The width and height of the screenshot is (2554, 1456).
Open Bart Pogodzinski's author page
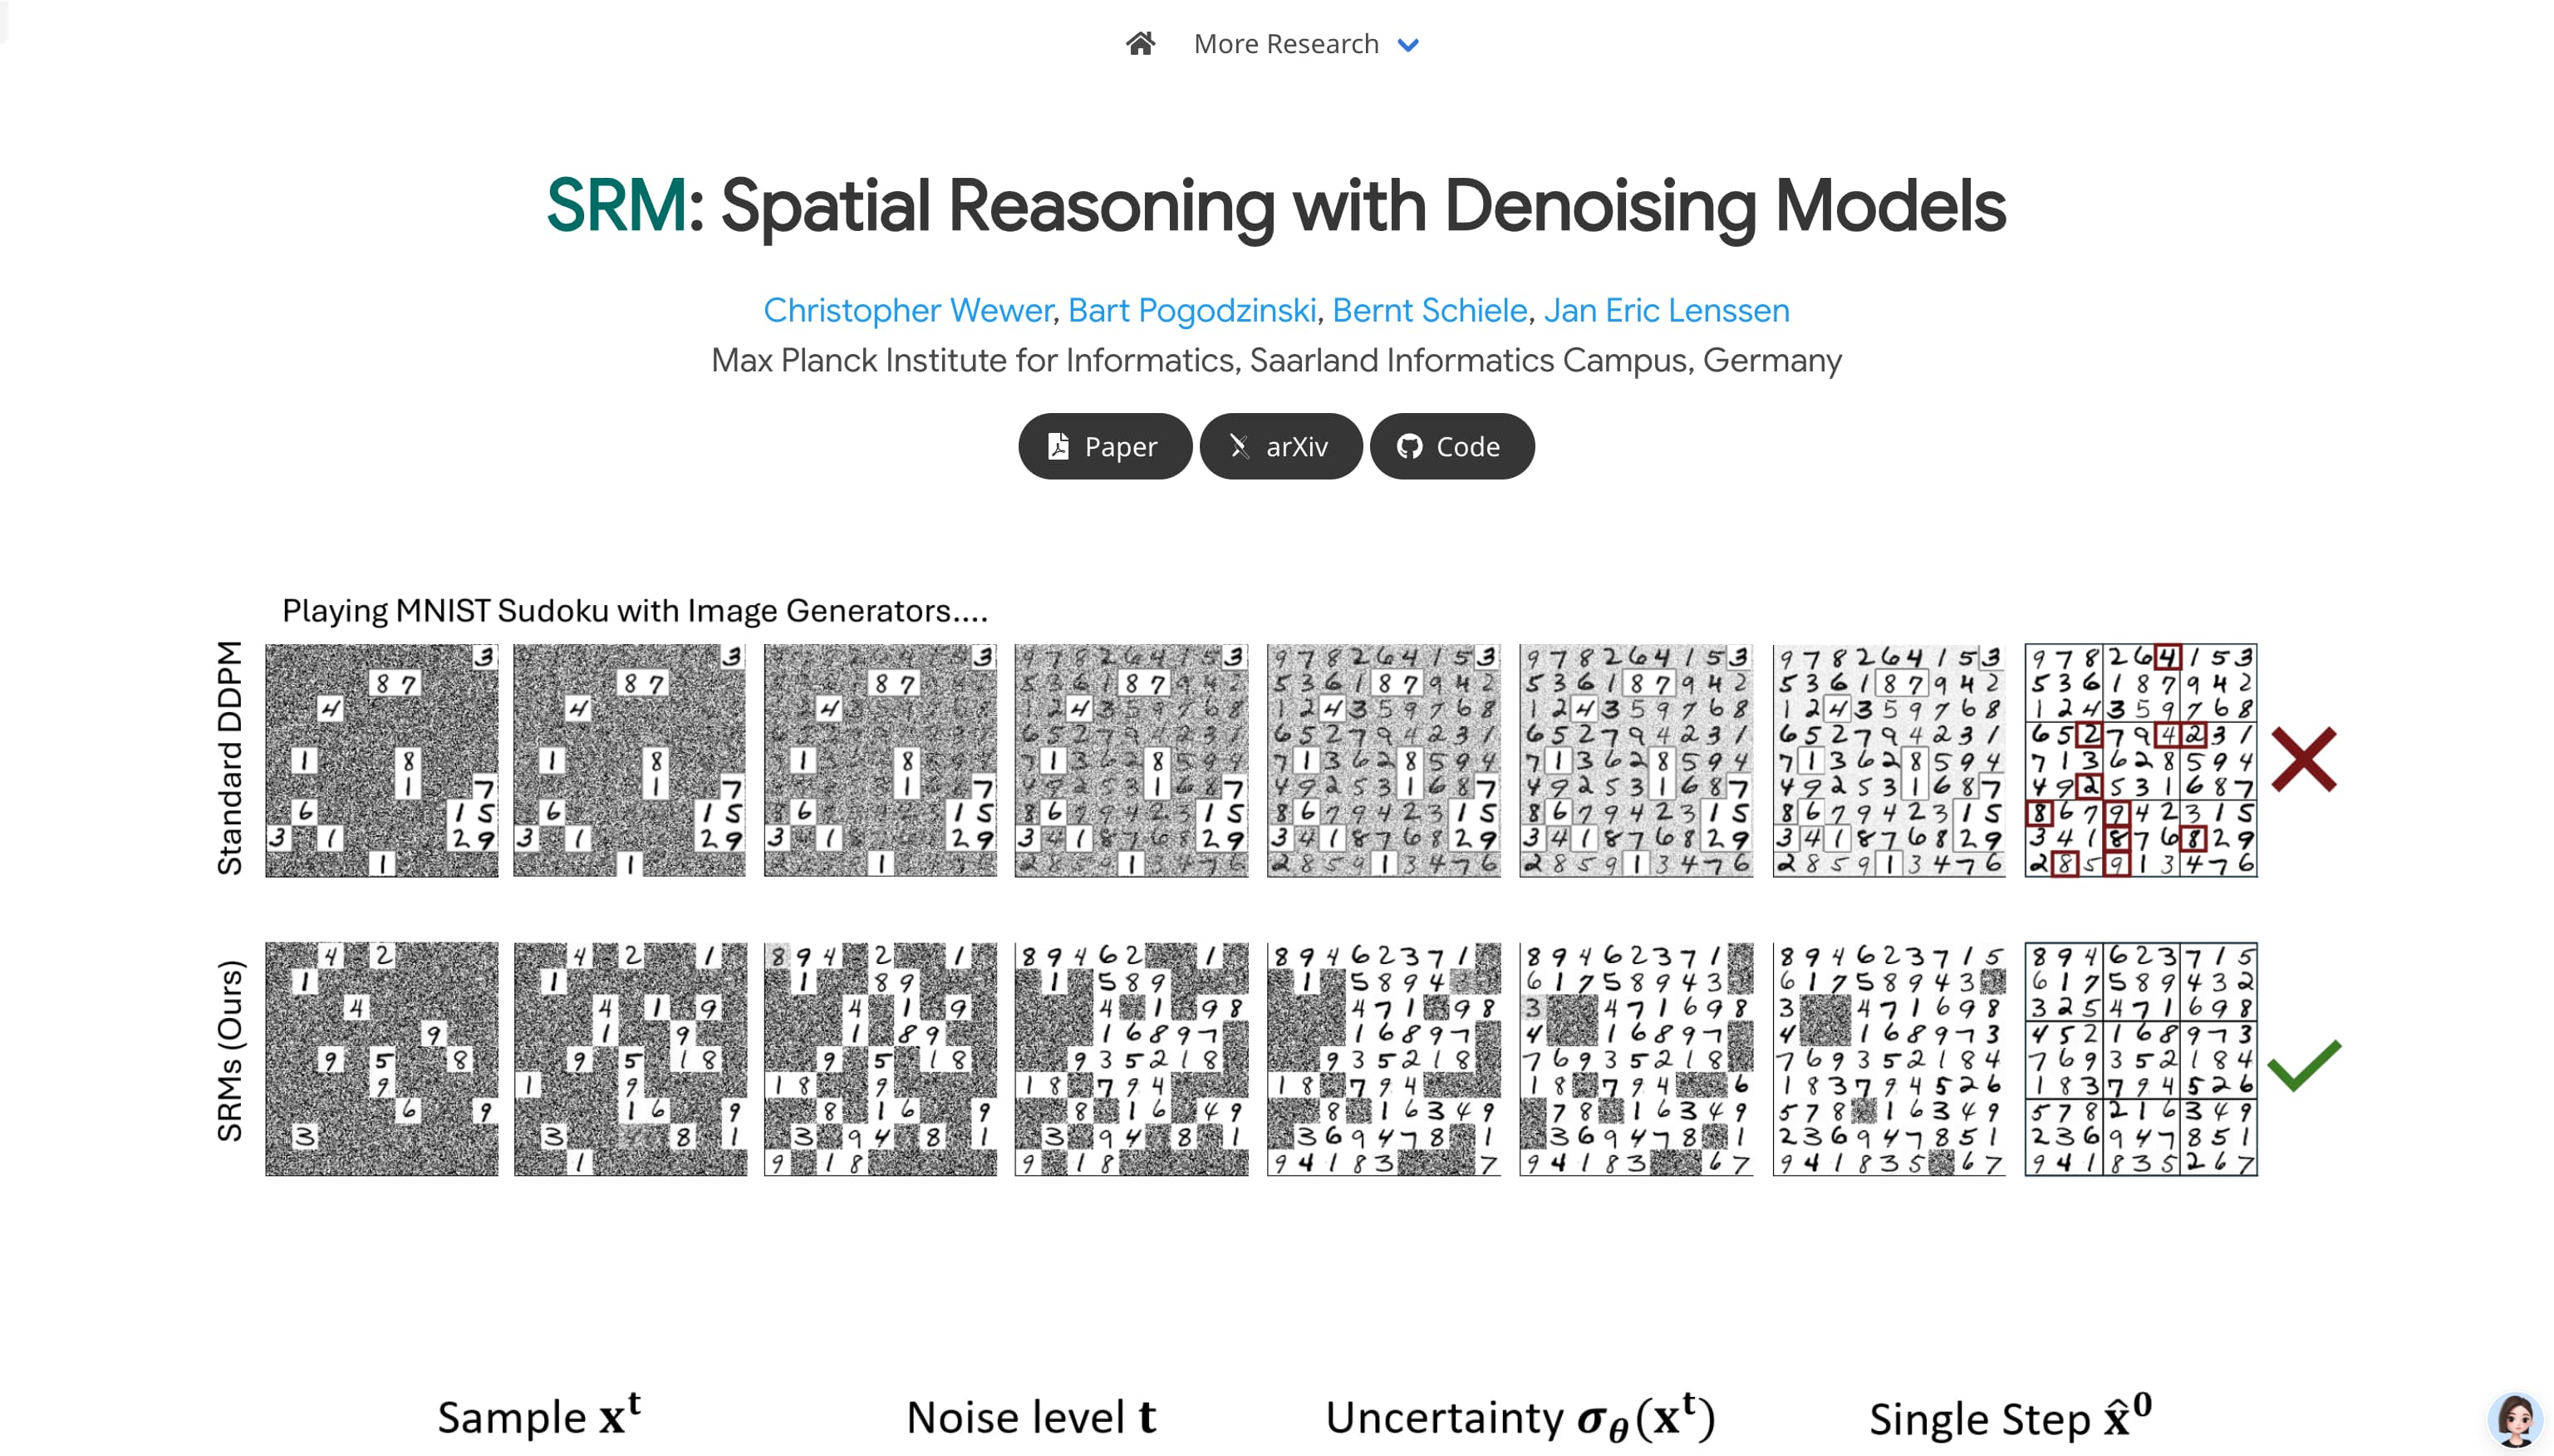pyautogui.click(x=1194, y=311)
